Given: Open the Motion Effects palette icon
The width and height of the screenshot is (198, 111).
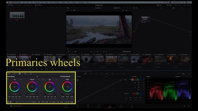Looking at the screenshot, I should point(31,74).
